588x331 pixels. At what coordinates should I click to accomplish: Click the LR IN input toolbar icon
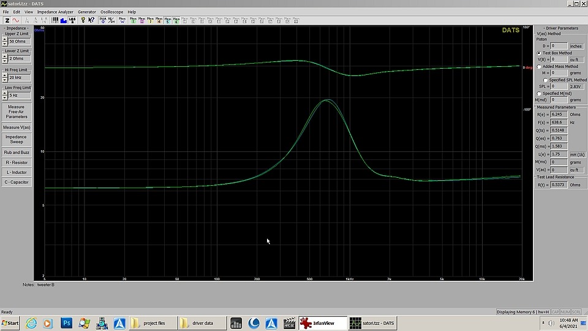coord(44,20)
